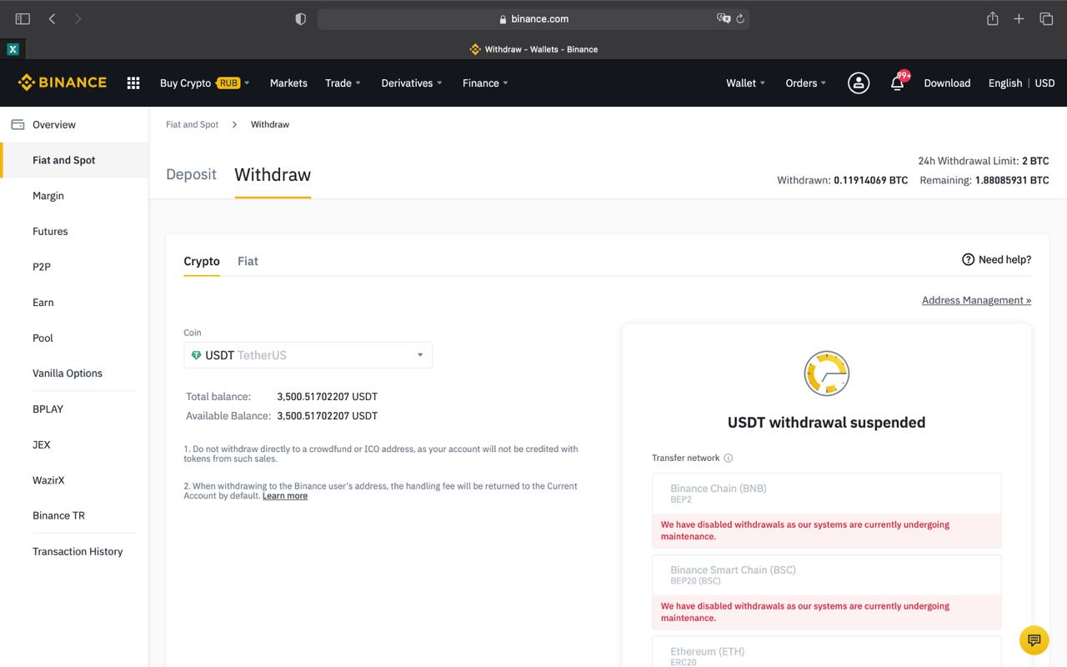The height and width of the screenshot is (667, 1067).
Task: Click Safari sidebar toggle icon
Action: coord(23,18)
